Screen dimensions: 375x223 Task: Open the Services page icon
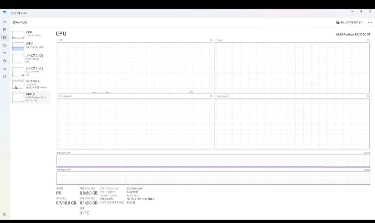pos(5,77)
